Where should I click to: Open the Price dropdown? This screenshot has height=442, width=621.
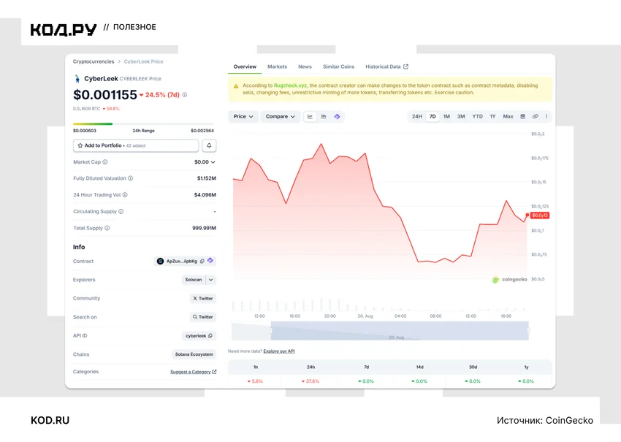[x=243, y=116]
